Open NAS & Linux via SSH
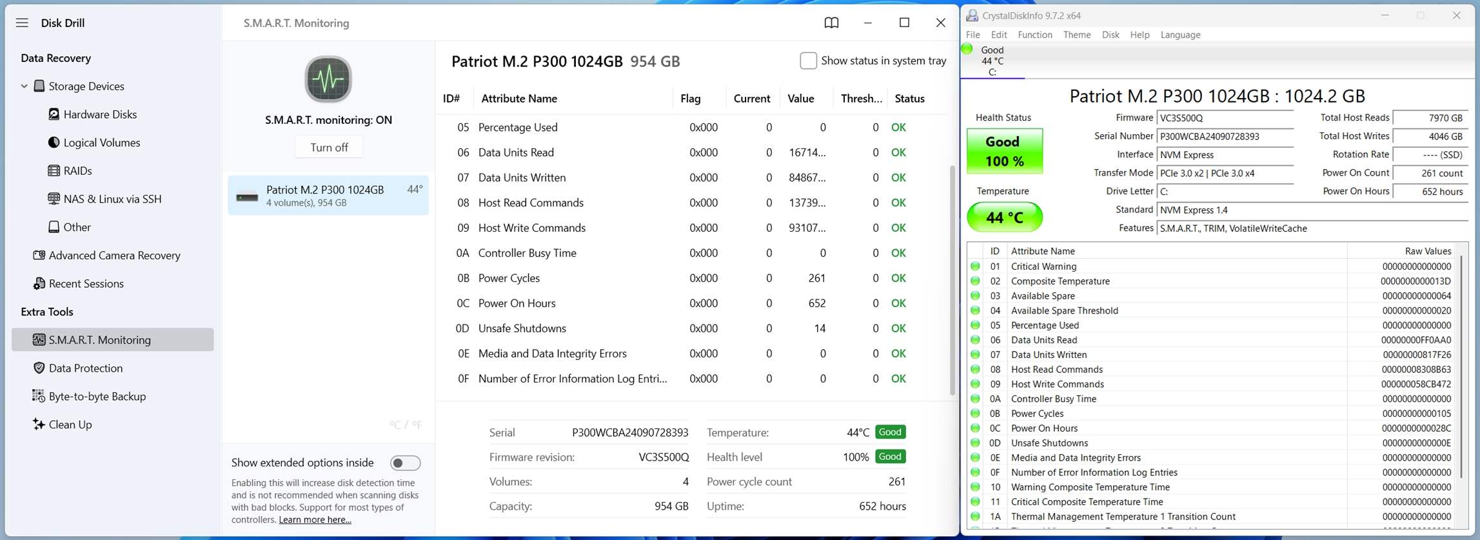Image resolution: width=1480 pixels, height=540 pixels. coord(112,199)
